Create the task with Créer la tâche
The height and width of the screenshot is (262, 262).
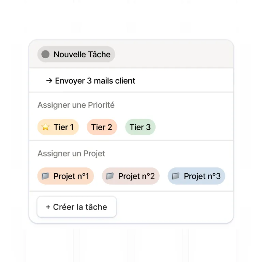(77, 207)
